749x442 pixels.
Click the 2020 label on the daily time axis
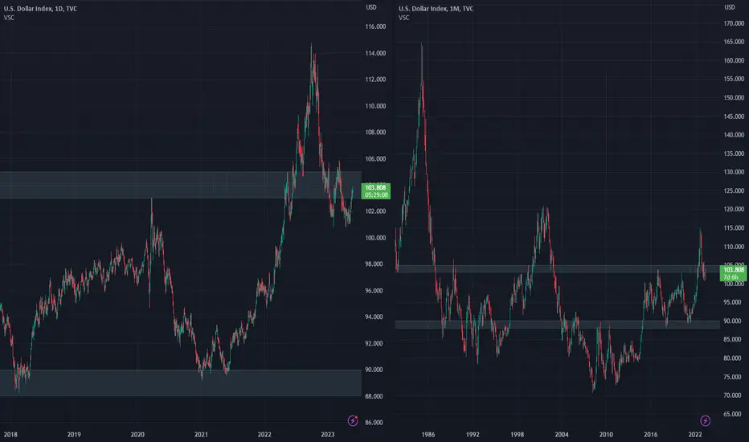point(137,434)
